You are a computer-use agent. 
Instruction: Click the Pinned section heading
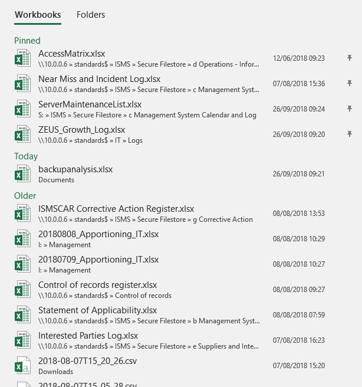tap(27, 41)
